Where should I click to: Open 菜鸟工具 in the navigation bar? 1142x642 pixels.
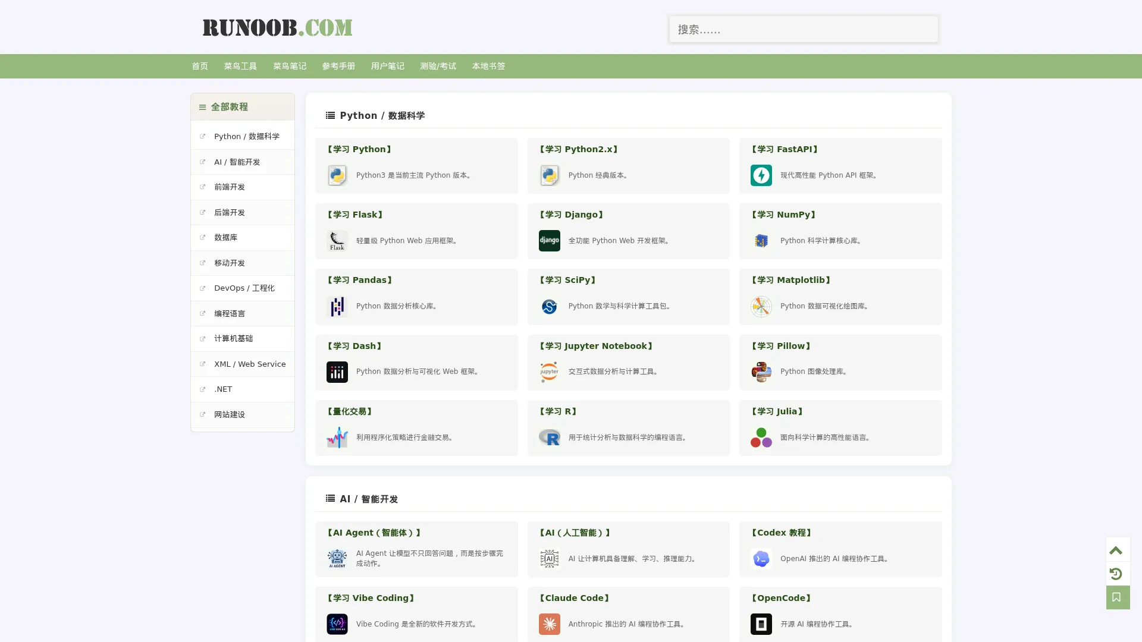(x=240, y=66)
